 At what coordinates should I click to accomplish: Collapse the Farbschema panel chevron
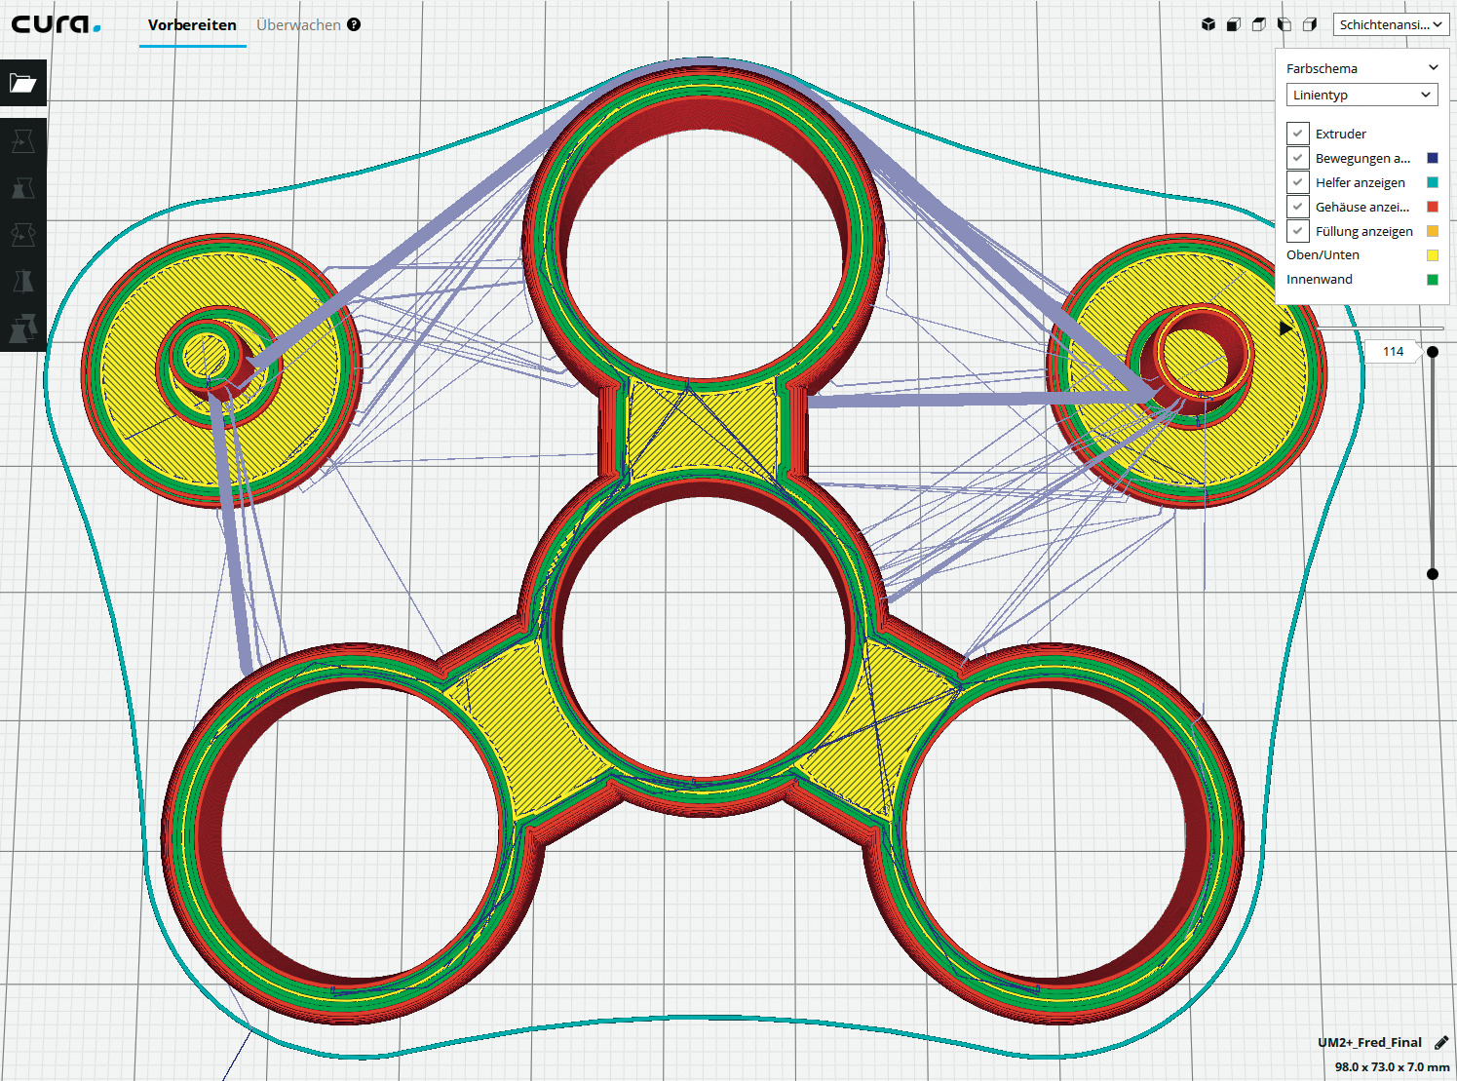[x=1433, y=68]
